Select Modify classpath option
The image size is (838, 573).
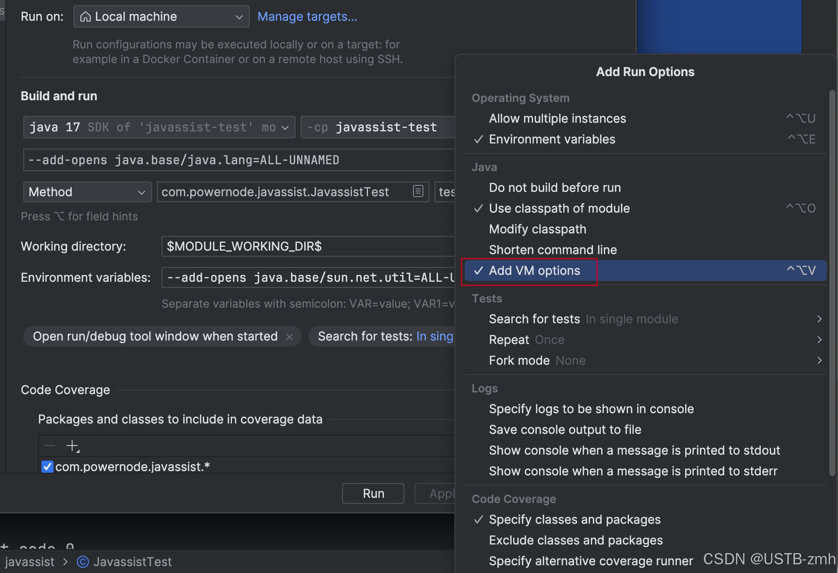(646, 229)
